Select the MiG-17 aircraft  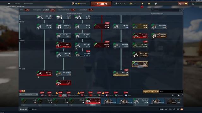(63, 17)
